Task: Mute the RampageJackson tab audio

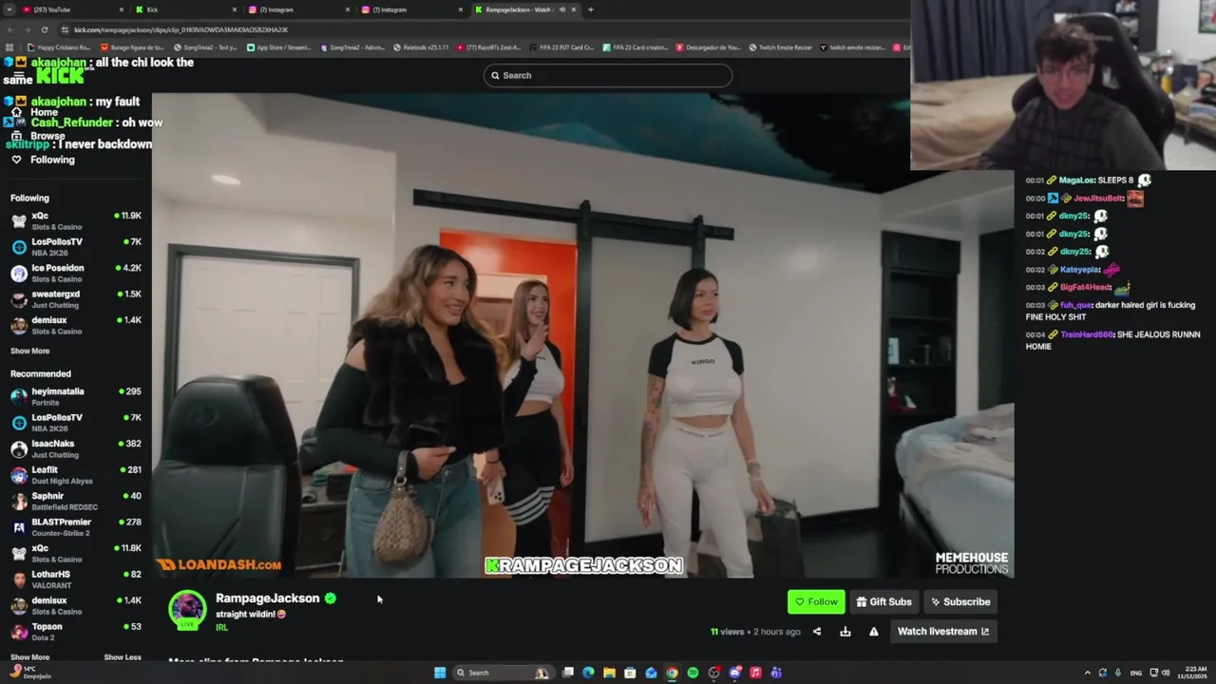Action: click(562, 9)
